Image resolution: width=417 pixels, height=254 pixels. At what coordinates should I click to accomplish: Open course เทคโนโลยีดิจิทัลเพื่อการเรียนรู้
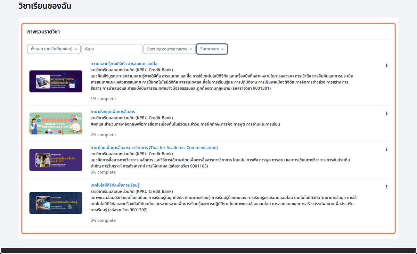click(115, 185)
